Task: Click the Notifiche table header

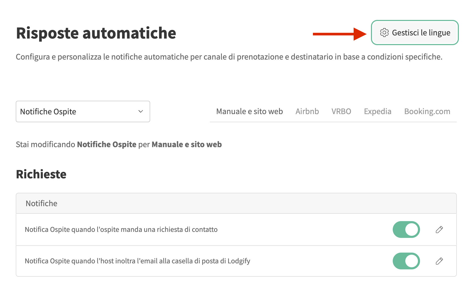Action: tap(41, 204)
